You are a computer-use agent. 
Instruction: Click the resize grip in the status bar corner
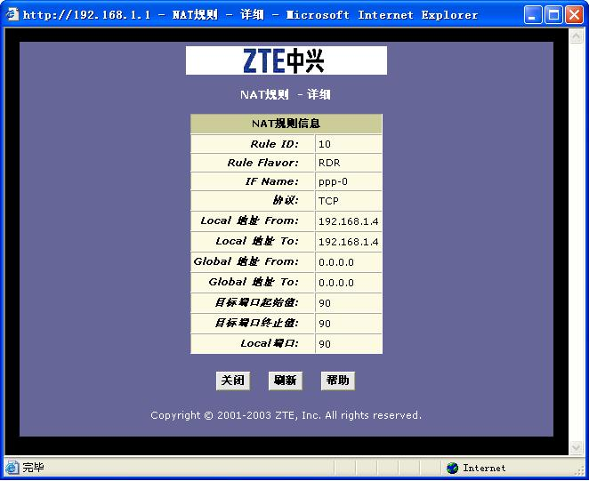point(579,471)
